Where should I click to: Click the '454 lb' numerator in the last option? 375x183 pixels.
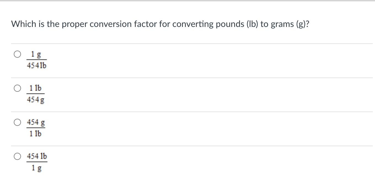click(x=37, y=156)
